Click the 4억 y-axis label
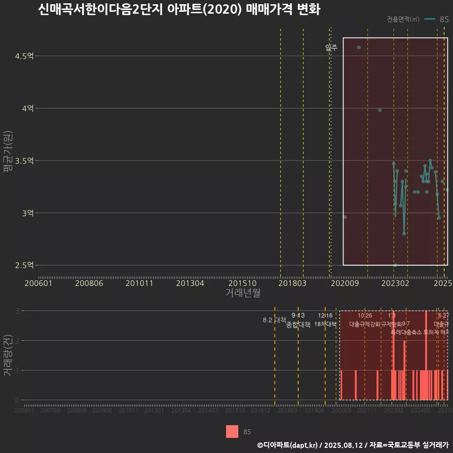 (x=28, y=109)
